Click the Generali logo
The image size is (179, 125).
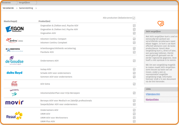pyautogui.click(x=14, y=84)
